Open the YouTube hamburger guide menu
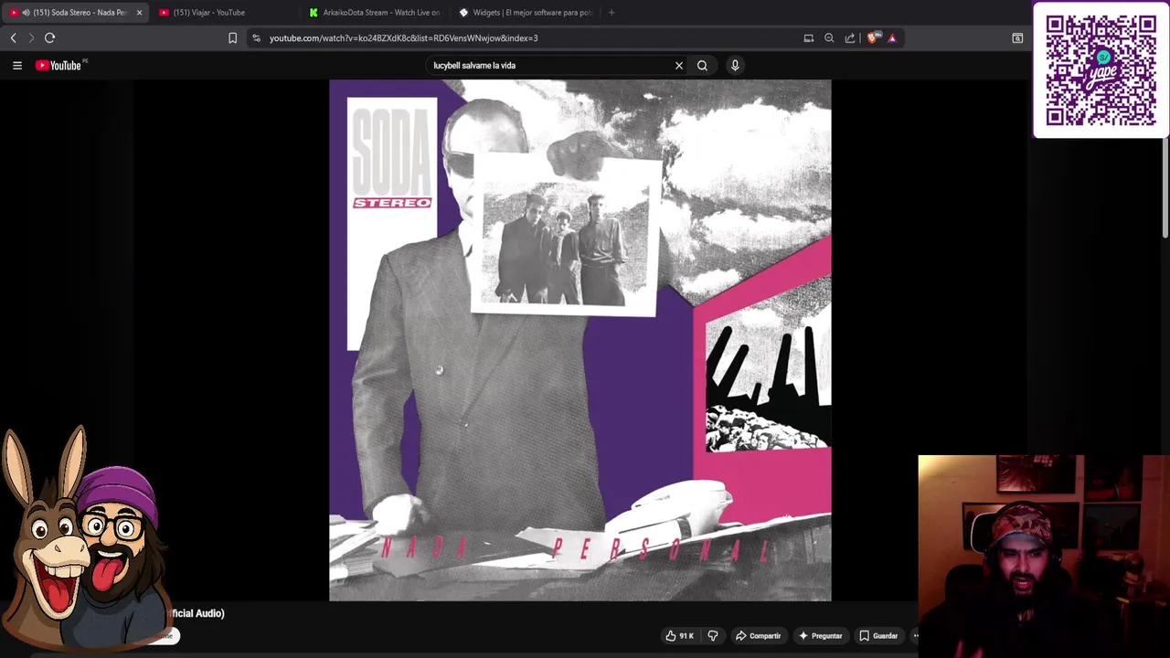The height and width of the screenshot is (658, 1170). 16,65
